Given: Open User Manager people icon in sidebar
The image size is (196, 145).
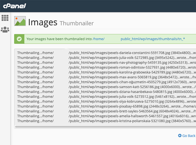Looking at the screenshot, I should (x=5, y=30).
